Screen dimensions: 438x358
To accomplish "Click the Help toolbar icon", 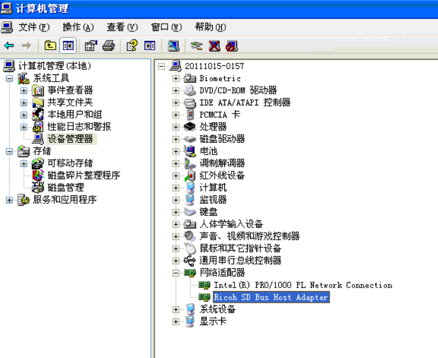I will coord(132,46).
